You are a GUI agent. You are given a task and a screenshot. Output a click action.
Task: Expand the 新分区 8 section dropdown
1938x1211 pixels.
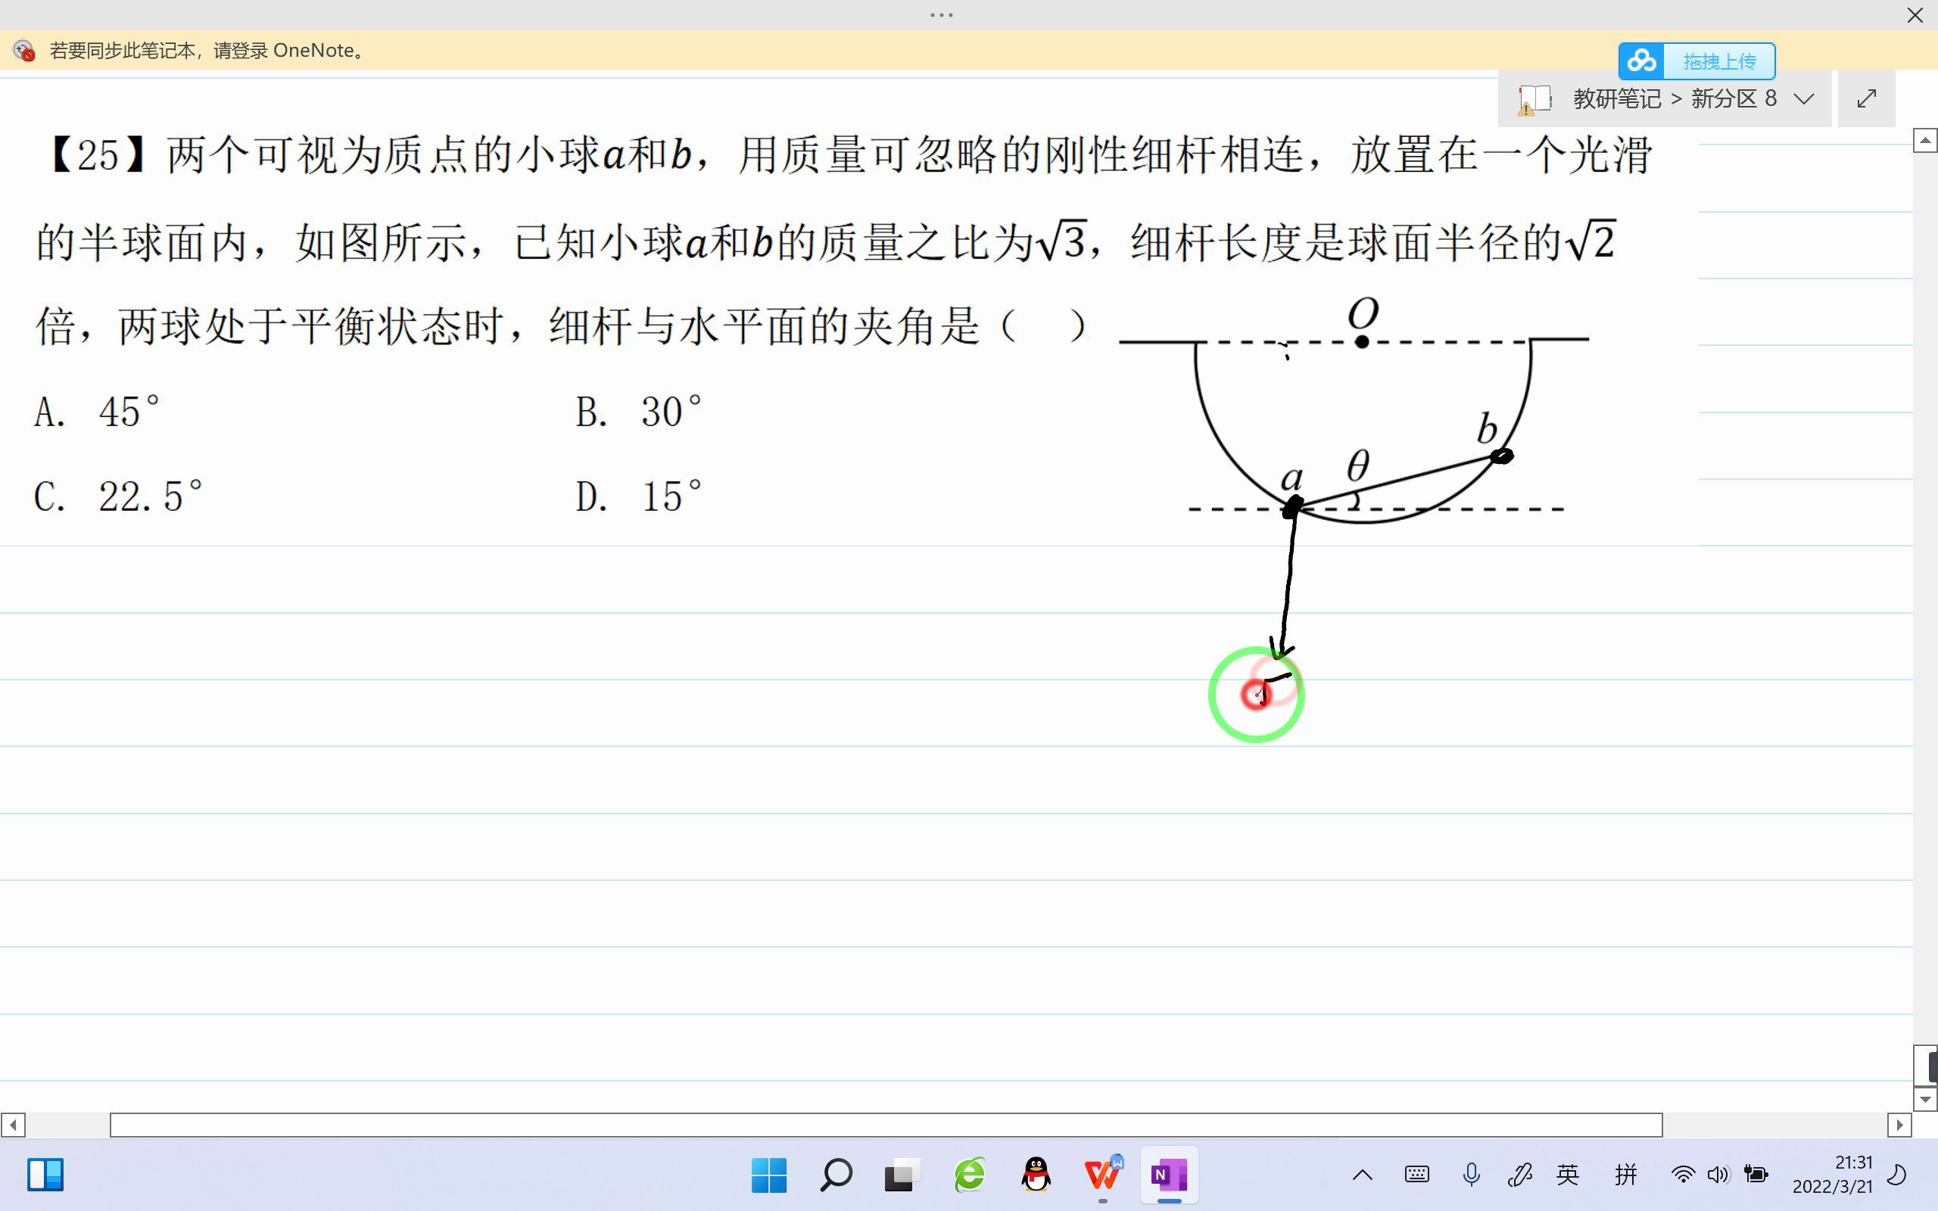[x=1803, y=98]
